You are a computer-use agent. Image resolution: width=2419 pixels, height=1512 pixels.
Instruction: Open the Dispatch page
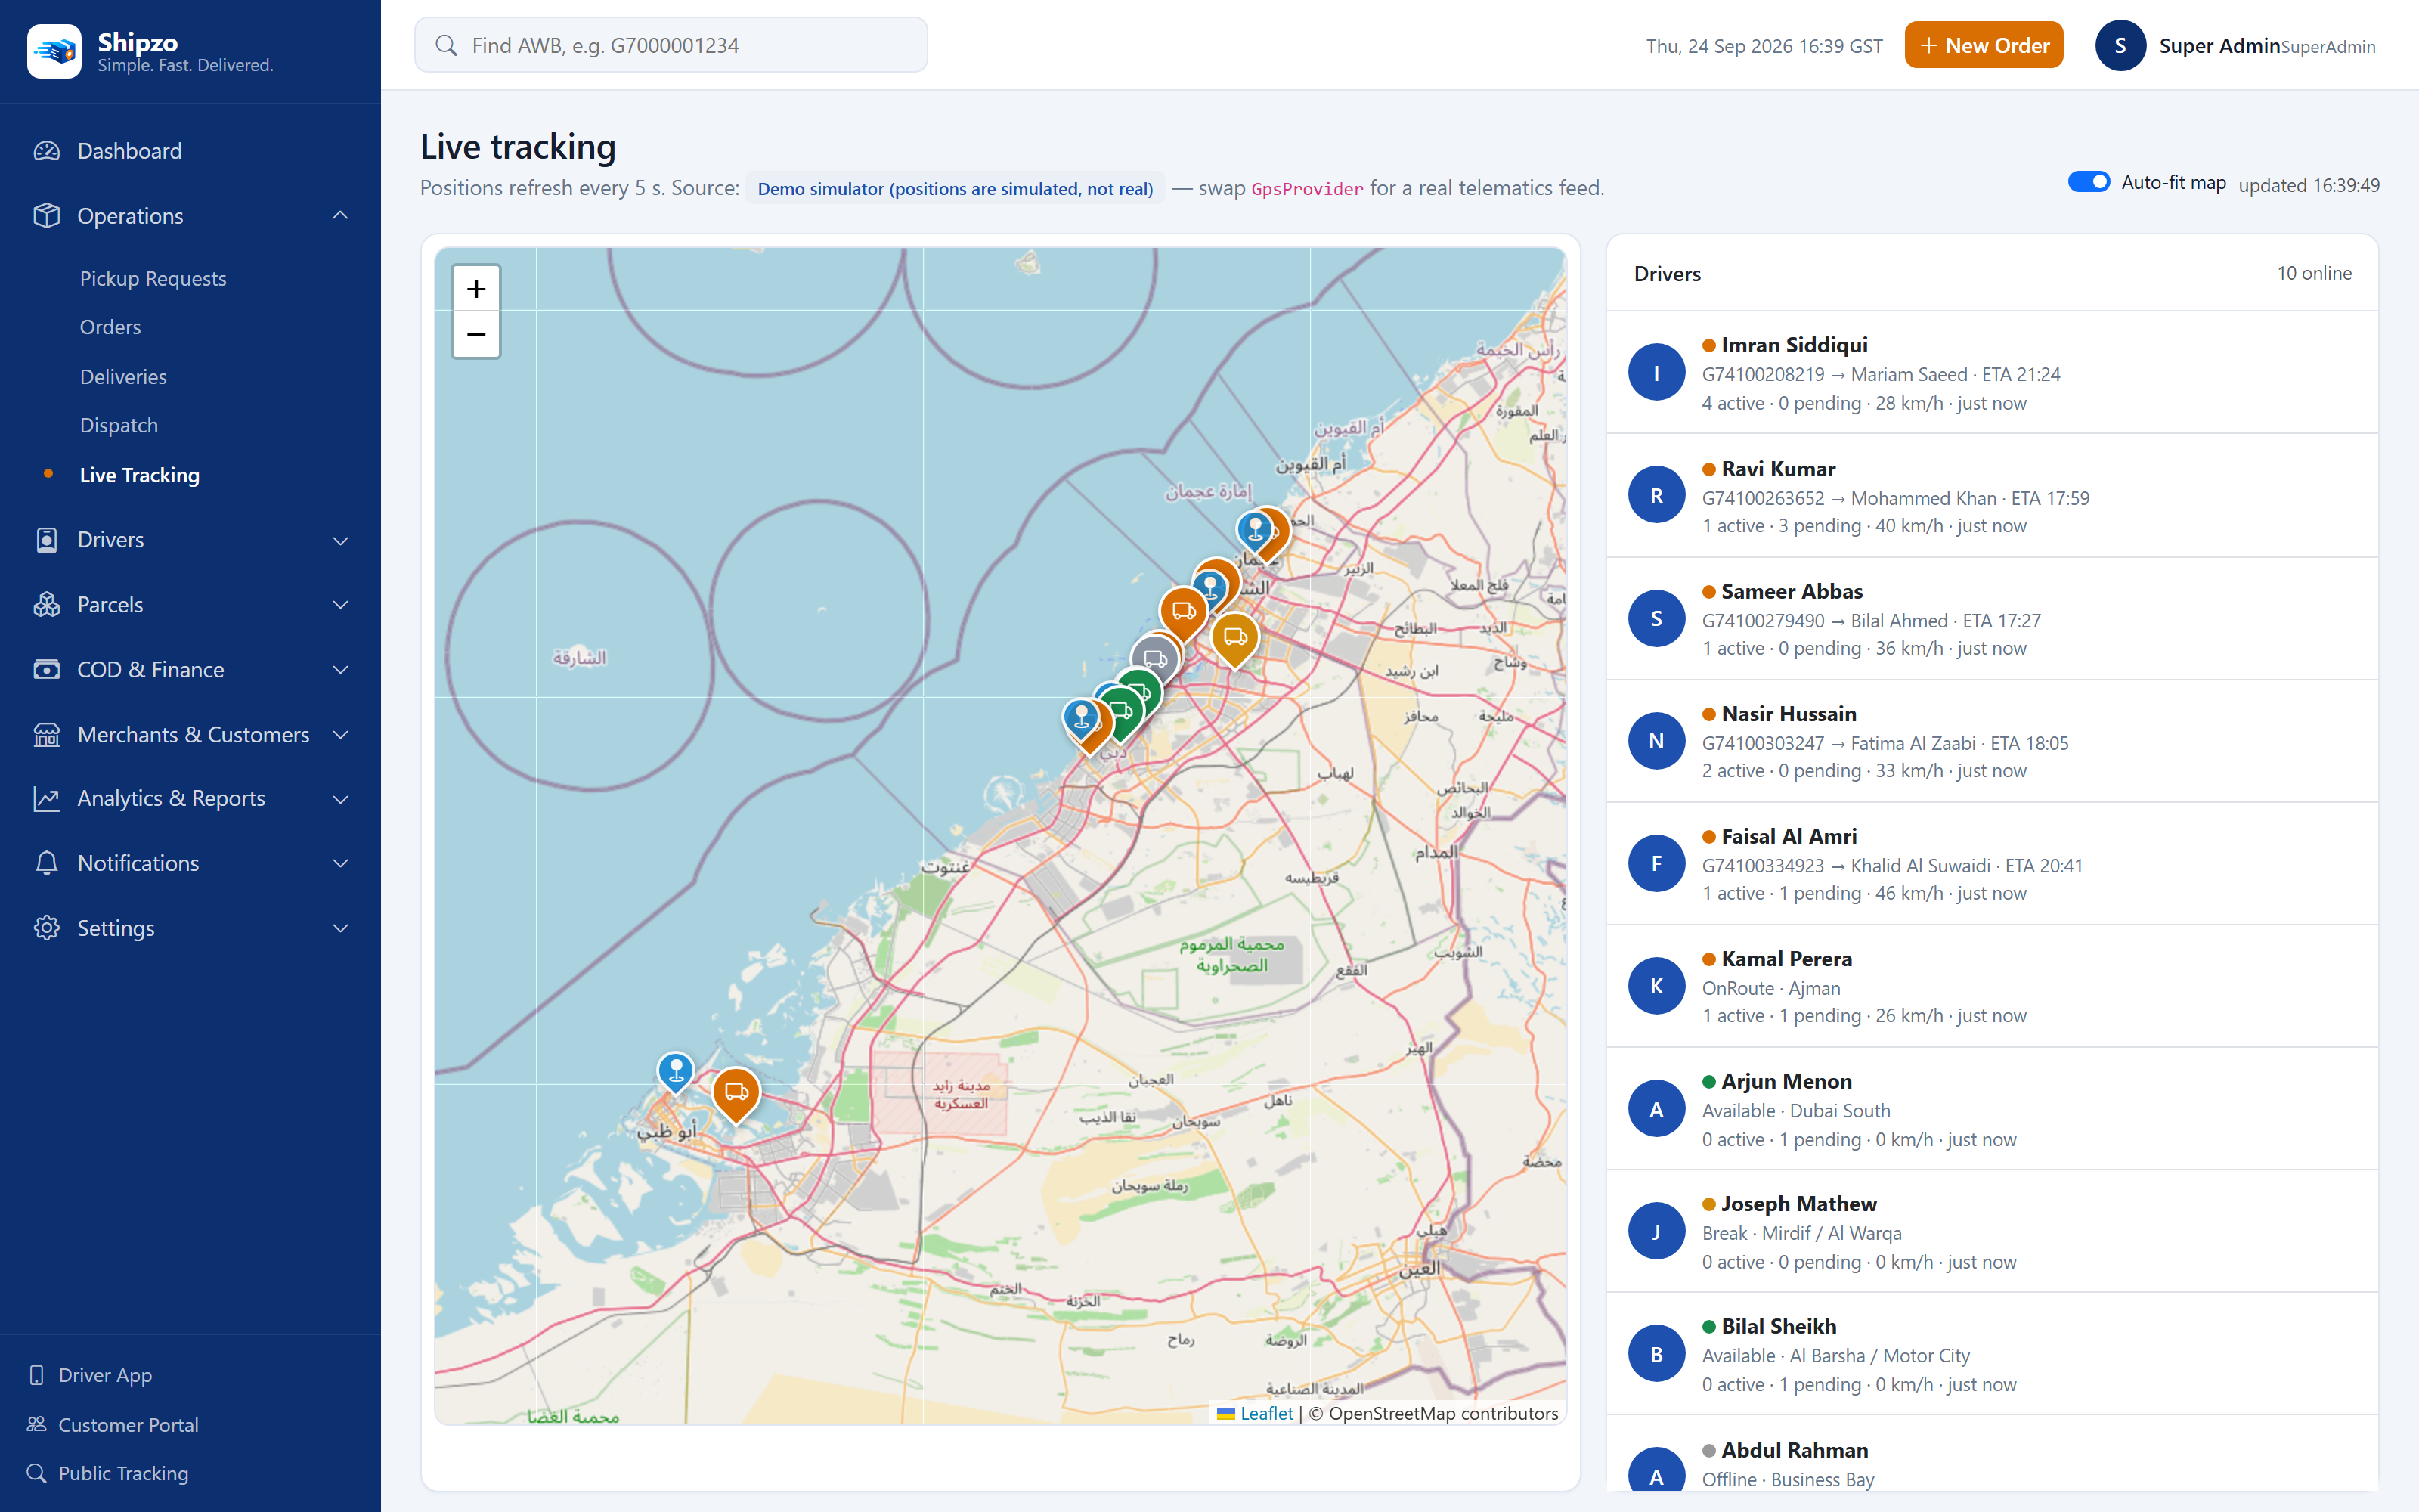point(119,425)
